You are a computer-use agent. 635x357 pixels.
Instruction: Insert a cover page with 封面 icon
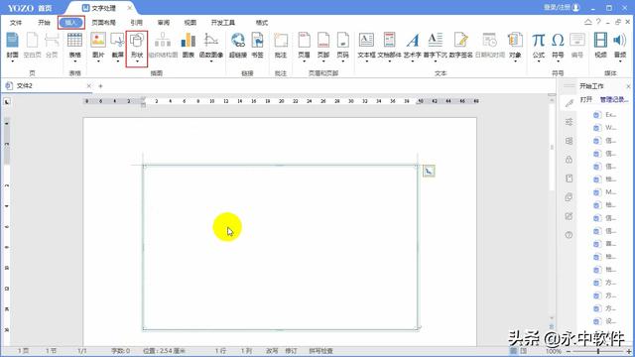12,41
